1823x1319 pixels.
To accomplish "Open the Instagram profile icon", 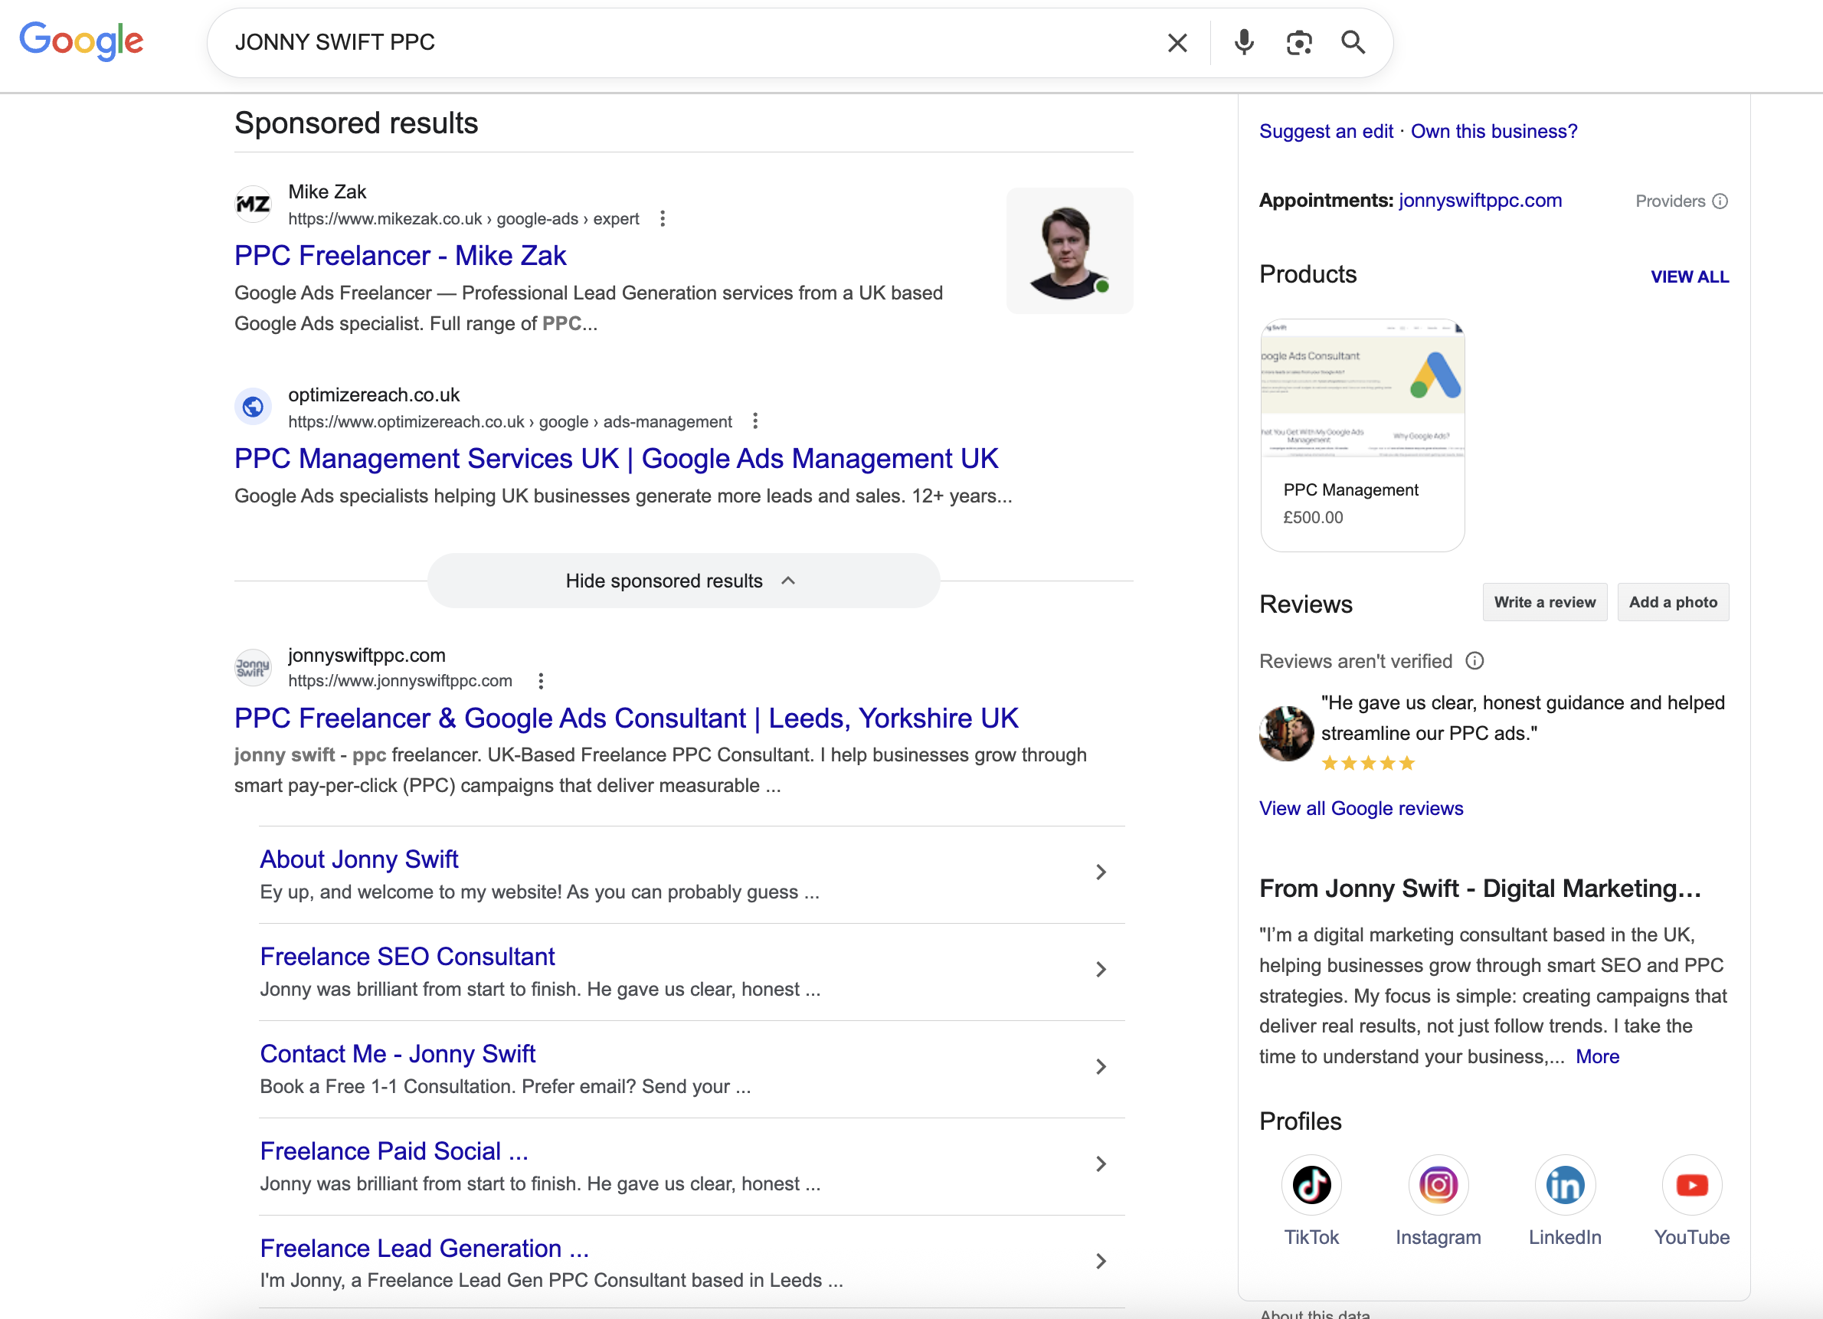I will 1438,1185.
